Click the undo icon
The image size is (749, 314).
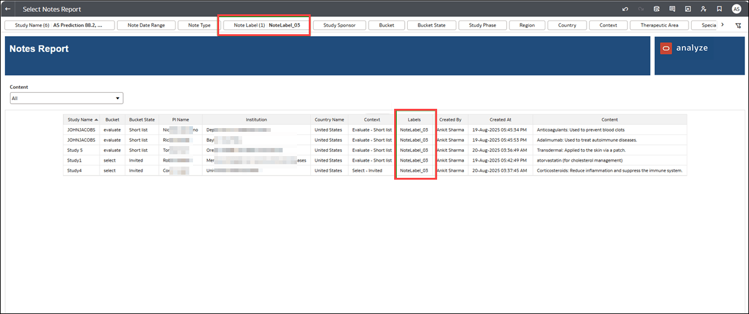click(625, 9)
